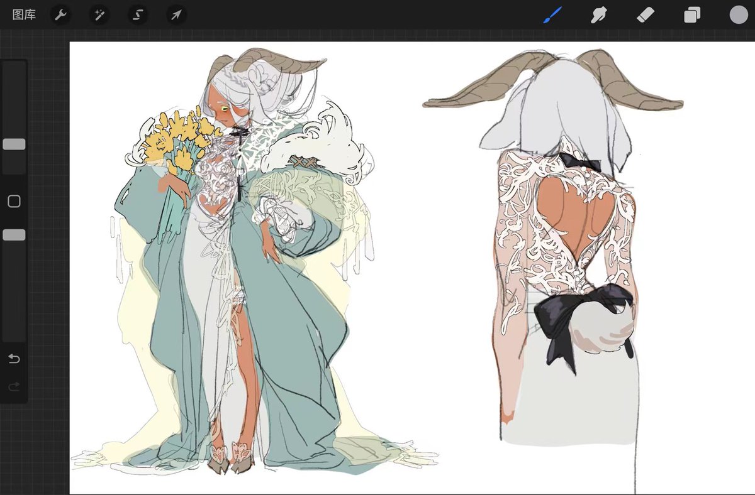
Task: Undo the last stroke
Action: coord(14,359)
